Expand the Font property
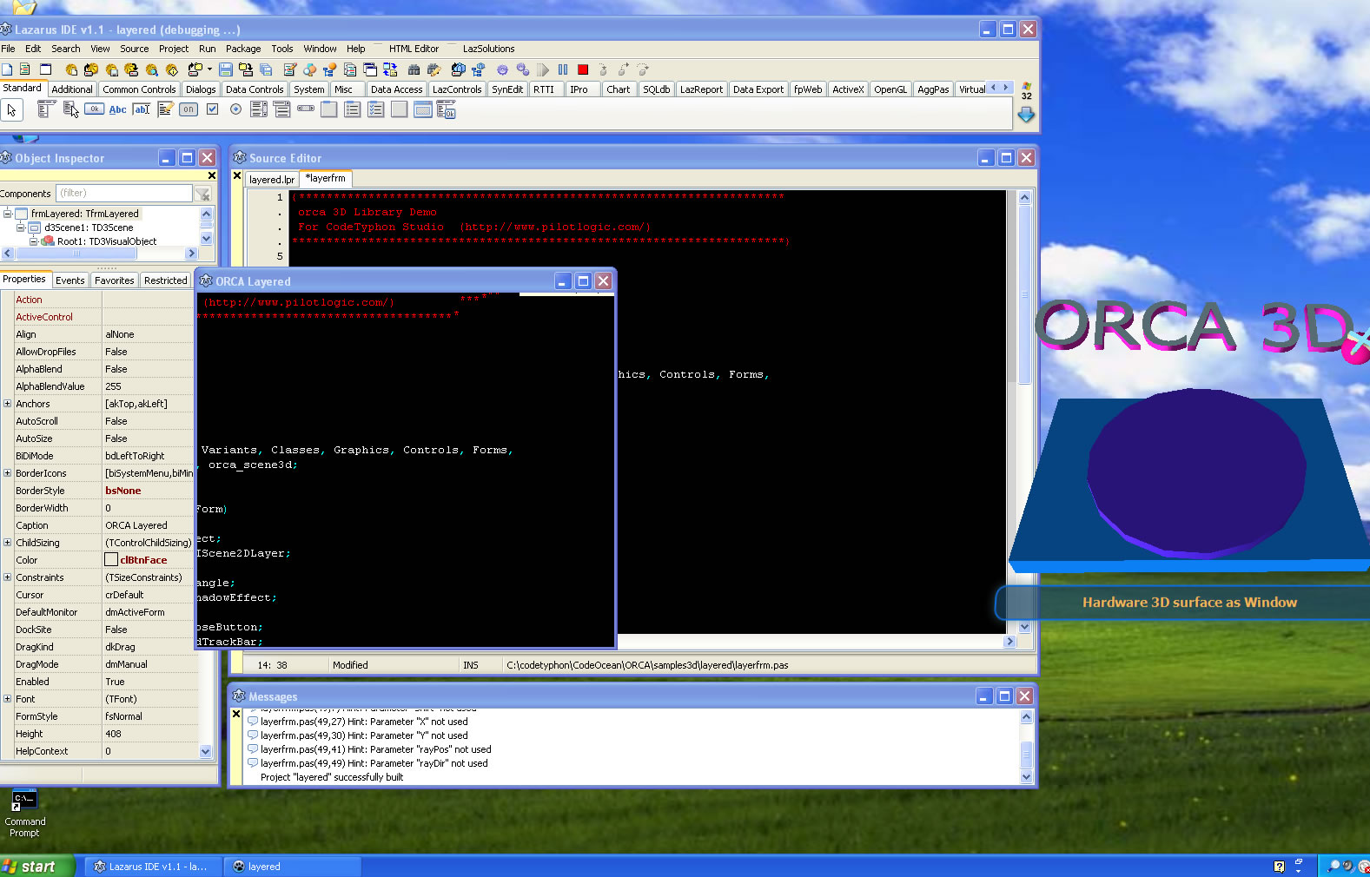The height and width of the screenshot is (877, 1370). pos(7,699)
